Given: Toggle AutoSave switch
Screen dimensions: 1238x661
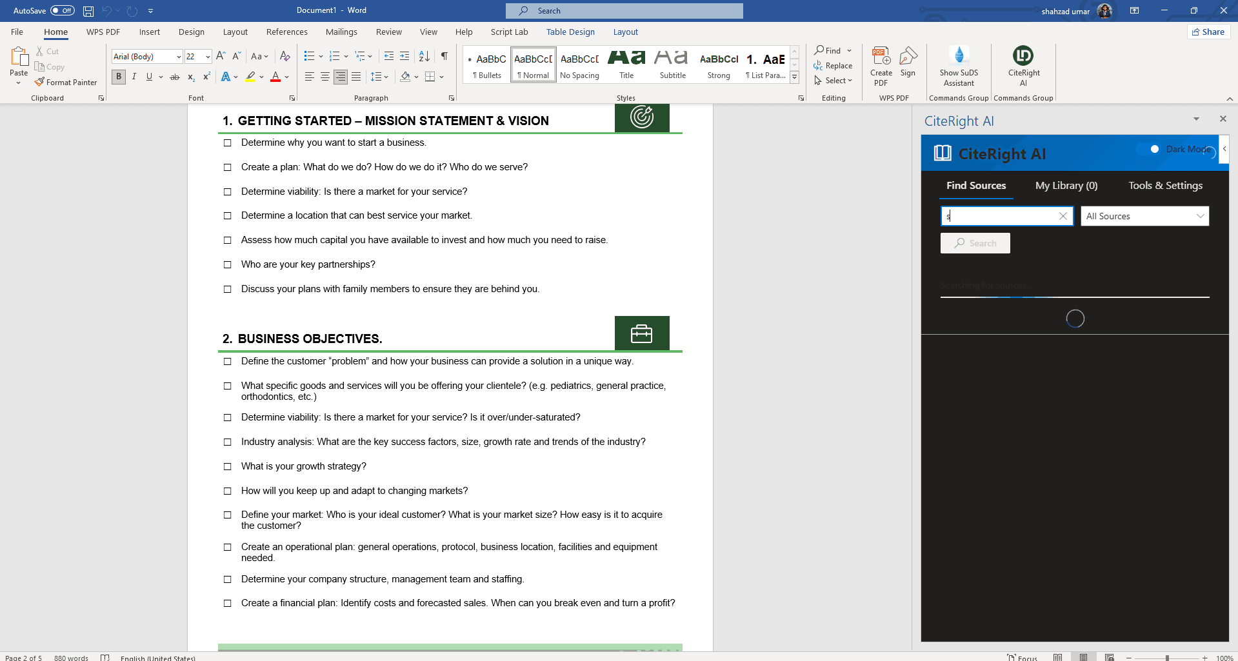Looking at the screenshot, I should point(63,10).
